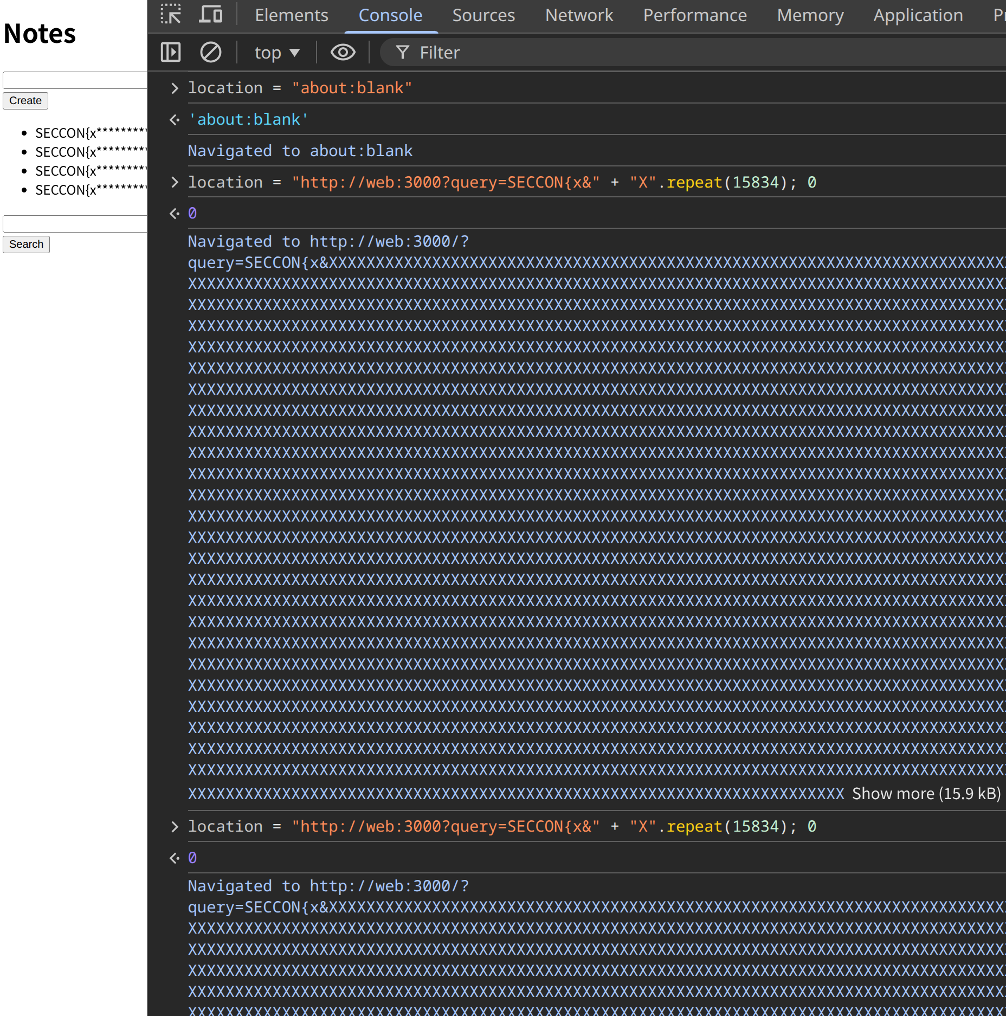The image size is (1006, 1016).
Task: Open the Application tab
Action: (918, 15)
